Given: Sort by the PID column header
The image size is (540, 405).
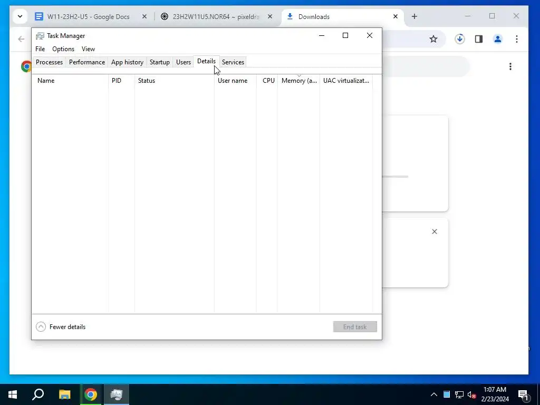Looking at the screenshot, I should pos(122,81).
